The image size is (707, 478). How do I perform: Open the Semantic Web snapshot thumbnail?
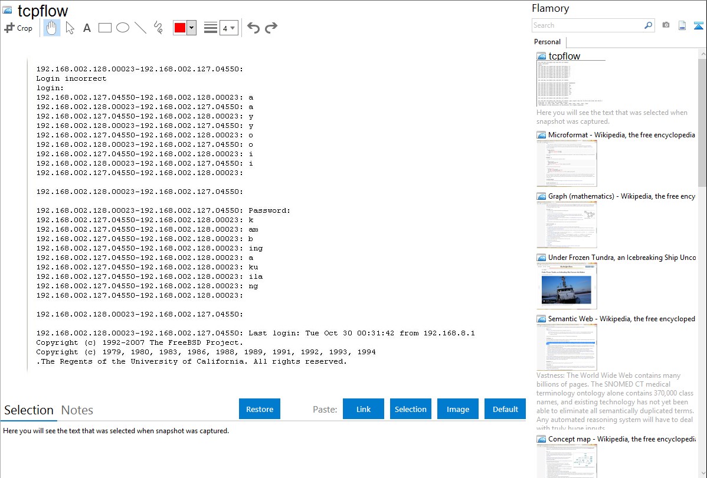click(x=567, y=347)
